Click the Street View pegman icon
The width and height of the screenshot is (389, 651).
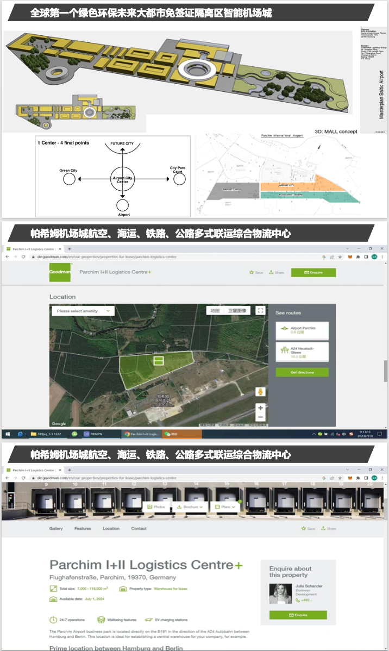[x=260, y=391]
